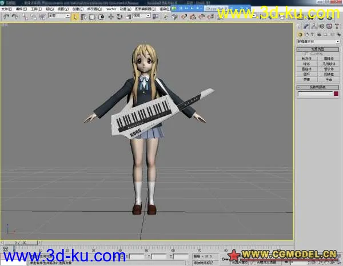The image size is (343, 266).
Task: Click the 平面 (Plane) button
Action: 328,79
